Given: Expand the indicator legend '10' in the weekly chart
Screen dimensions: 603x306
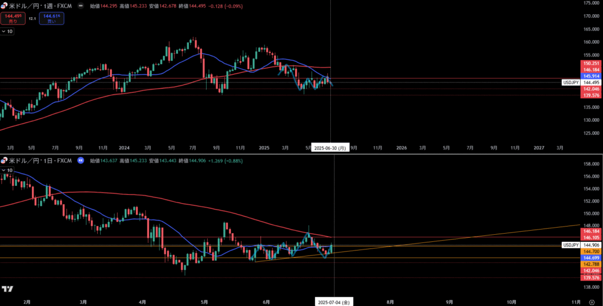Looking at the screenshot, I should click(x=7, y=32).
